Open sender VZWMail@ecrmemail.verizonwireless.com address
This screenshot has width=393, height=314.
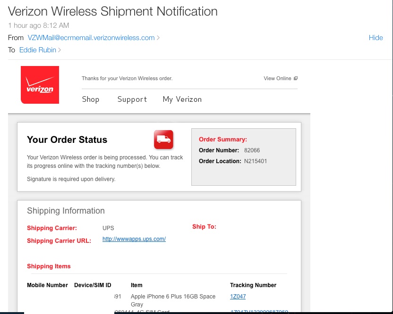(91, 38)
